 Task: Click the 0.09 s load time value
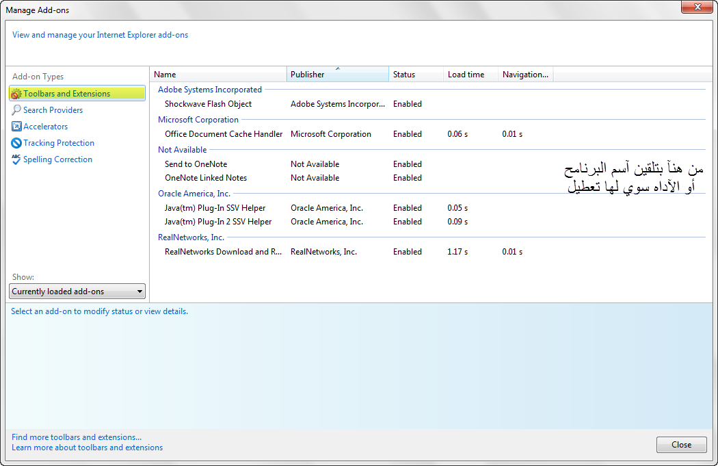point(457,222)
